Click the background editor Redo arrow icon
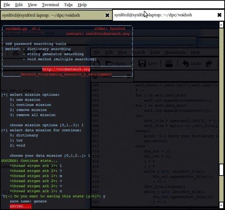 tap(209, 63)
